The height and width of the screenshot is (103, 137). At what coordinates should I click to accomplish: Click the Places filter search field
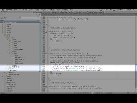(x=30, y=18)
